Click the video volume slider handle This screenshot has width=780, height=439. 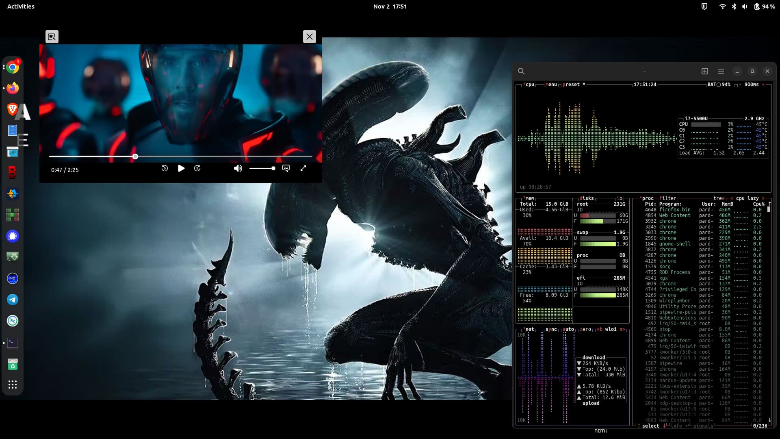coord(273,168)
